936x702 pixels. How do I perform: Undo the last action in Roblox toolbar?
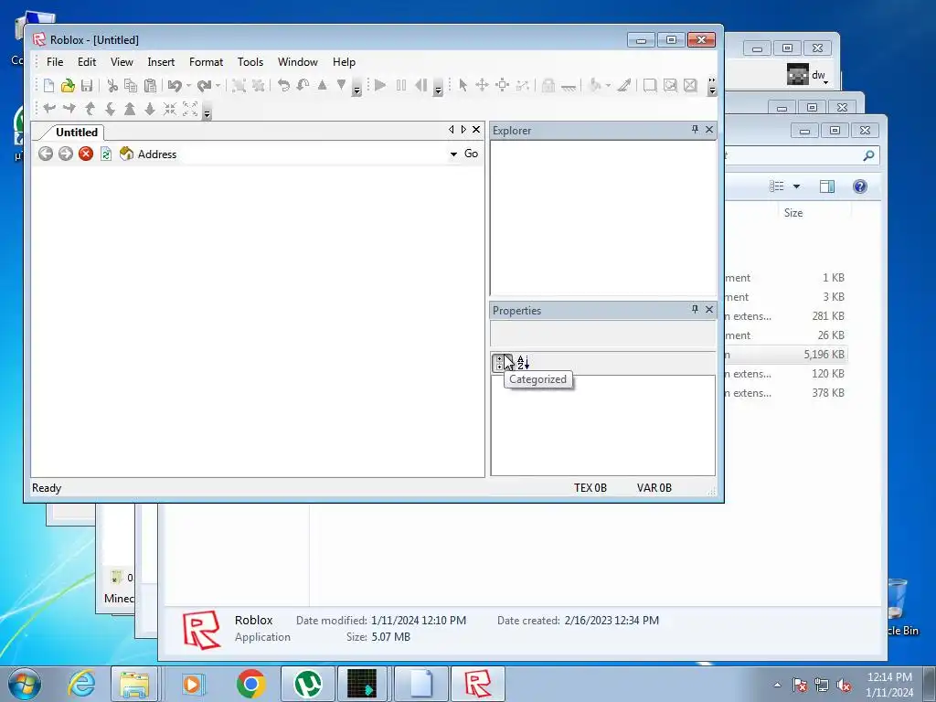(175, 85)
